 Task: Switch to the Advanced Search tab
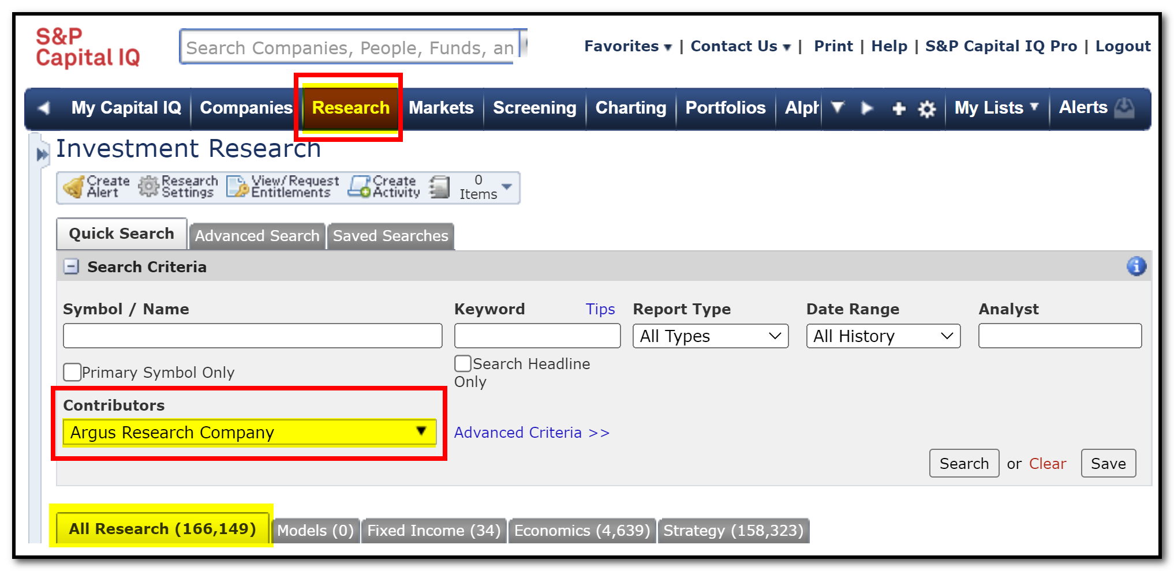(257, 236)
